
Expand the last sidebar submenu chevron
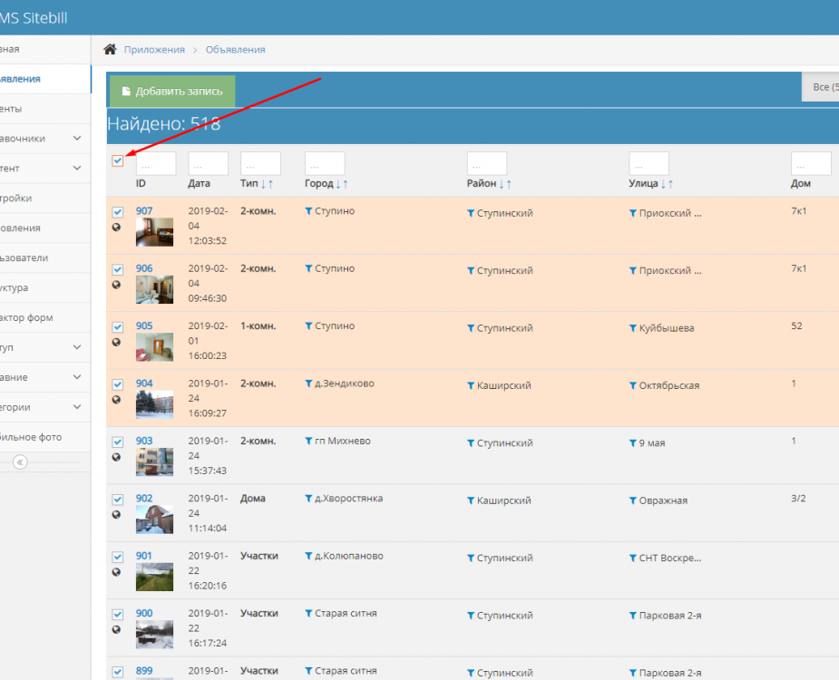click(77, 407)
